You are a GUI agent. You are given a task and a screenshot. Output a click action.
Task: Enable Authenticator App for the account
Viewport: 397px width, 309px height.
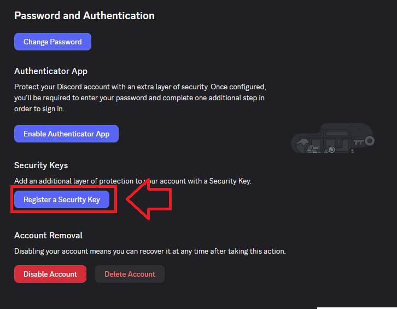[x=66, y=134]
